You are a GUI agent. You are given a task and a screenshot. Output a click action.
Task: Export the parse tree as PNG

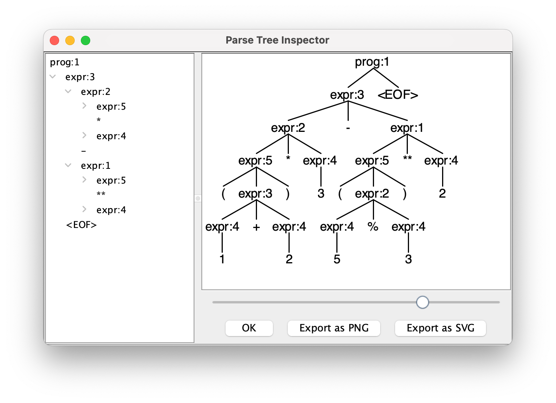[334, 328]
